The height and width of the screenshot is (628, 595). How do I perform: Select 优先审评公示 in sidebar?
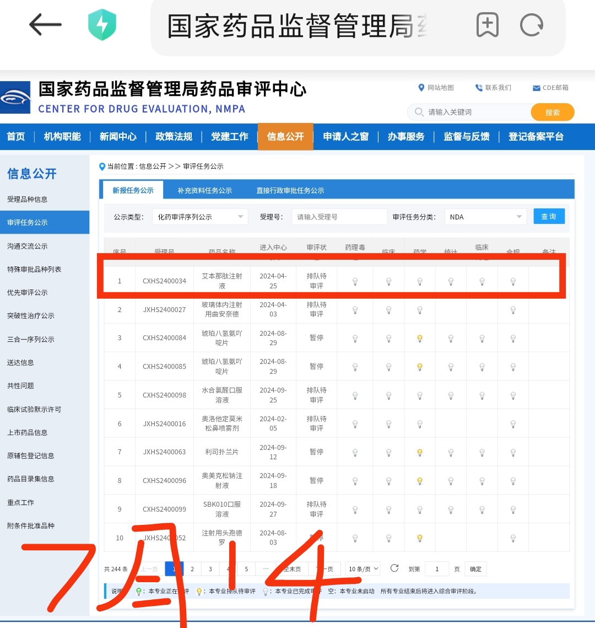[27, 292]
